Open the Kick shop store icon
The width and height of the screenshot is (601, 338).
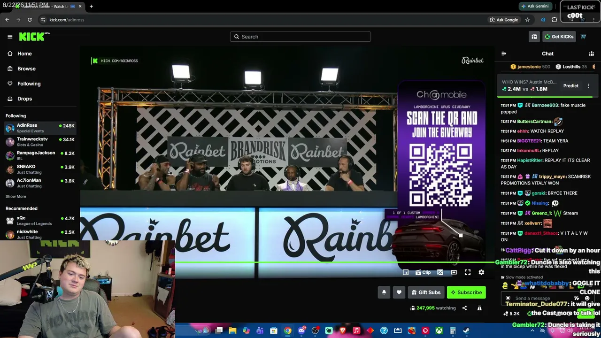[534, 37]
